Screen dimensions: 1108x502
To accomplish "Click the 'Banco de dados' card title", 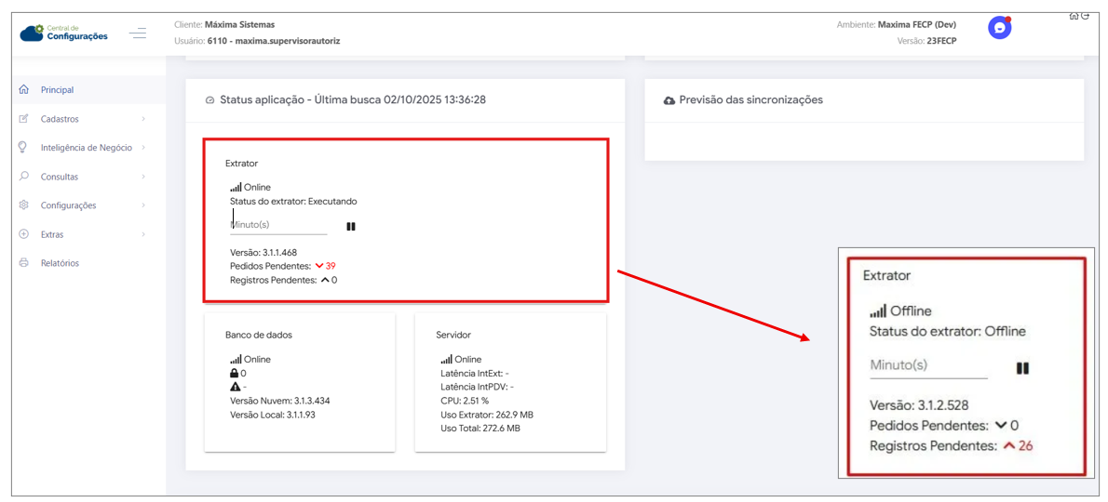I will 259,335.
